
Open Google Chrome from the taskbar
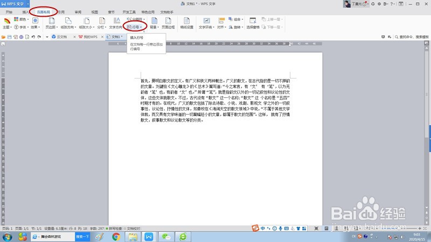(116, 237)
